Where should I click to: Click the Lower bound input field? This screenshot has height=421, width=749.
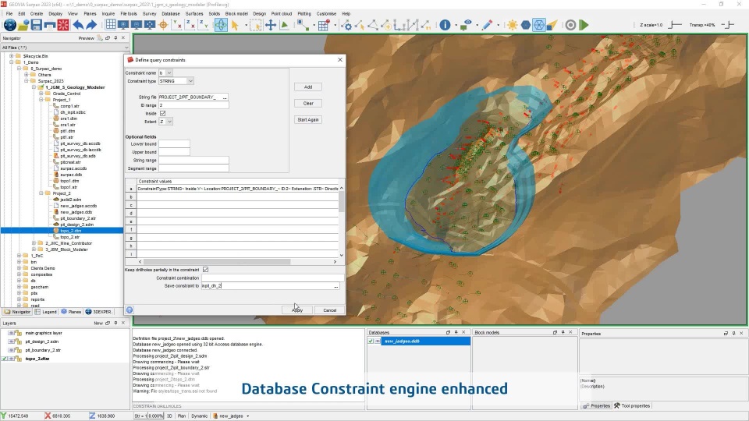click(174, 144)
